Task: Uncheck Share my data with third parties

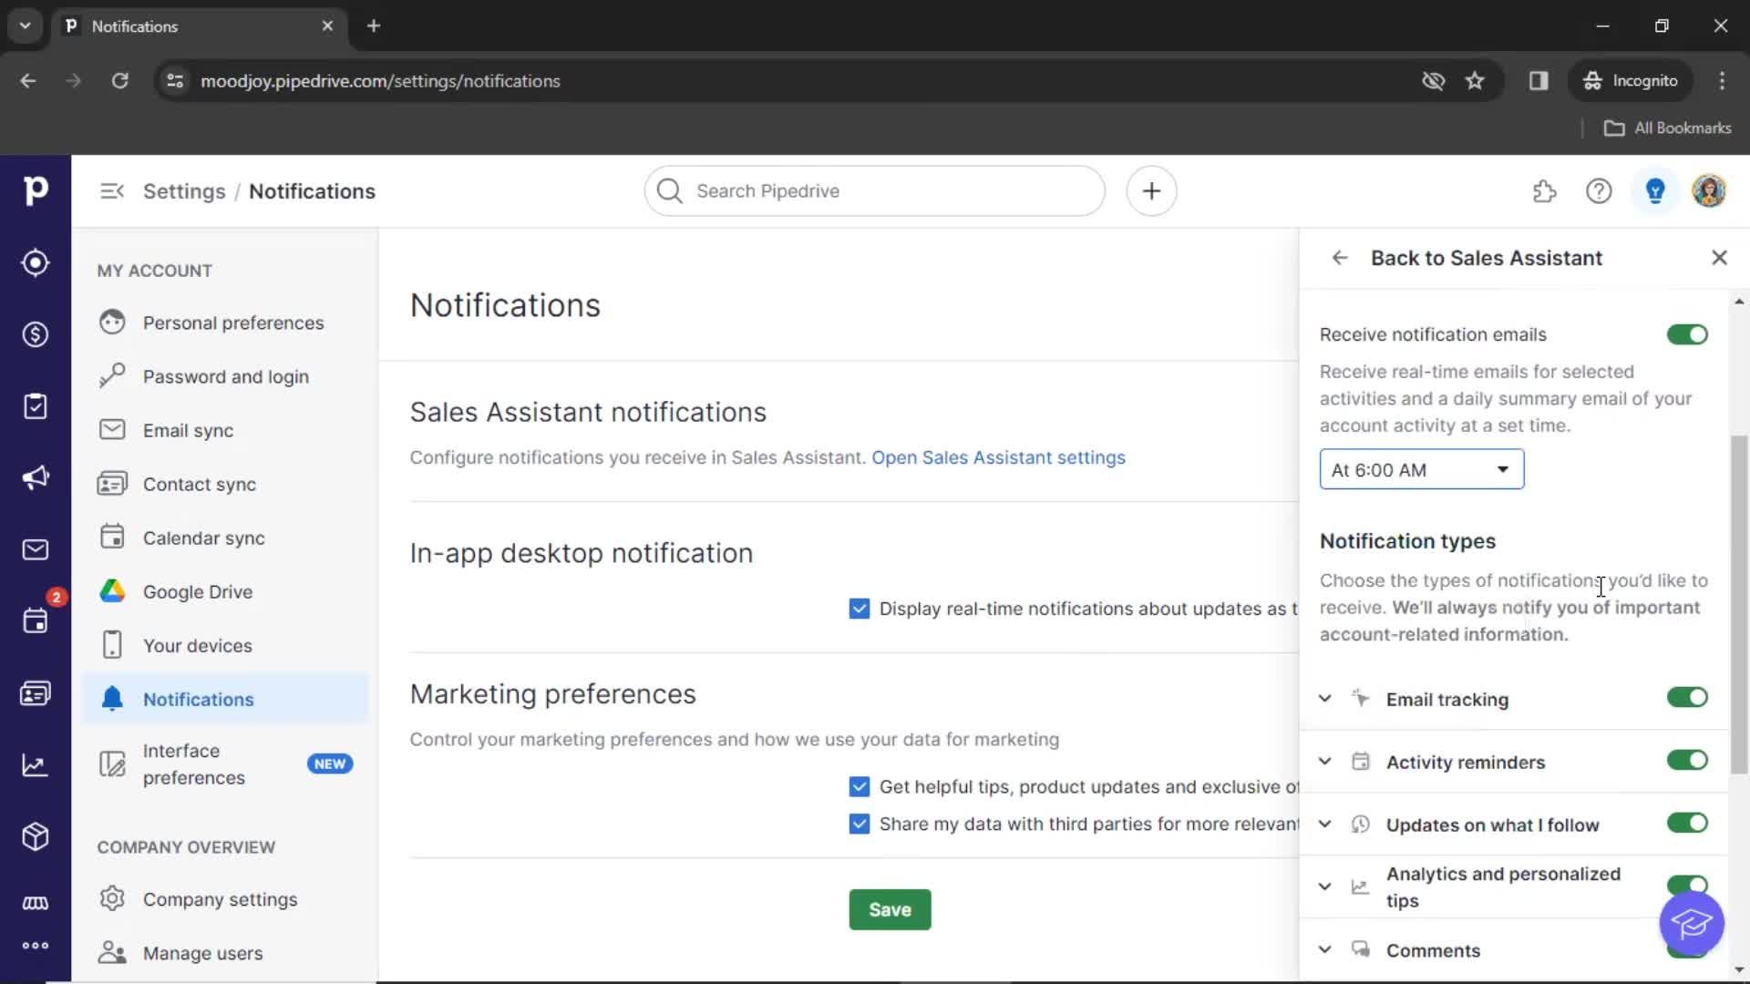Action: (x=859, y=824)
